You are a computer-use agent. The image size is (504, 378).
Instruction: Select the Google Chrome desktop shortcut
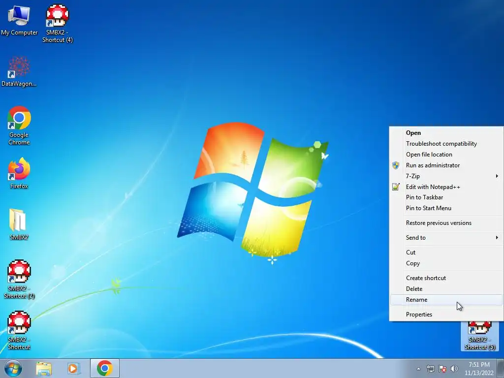pos(19,126)
